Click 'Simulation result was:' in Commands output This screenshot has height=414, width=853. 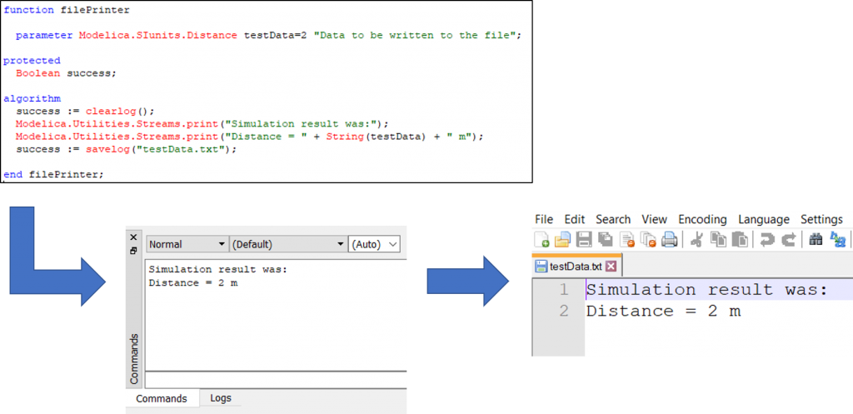click(217, 270)
